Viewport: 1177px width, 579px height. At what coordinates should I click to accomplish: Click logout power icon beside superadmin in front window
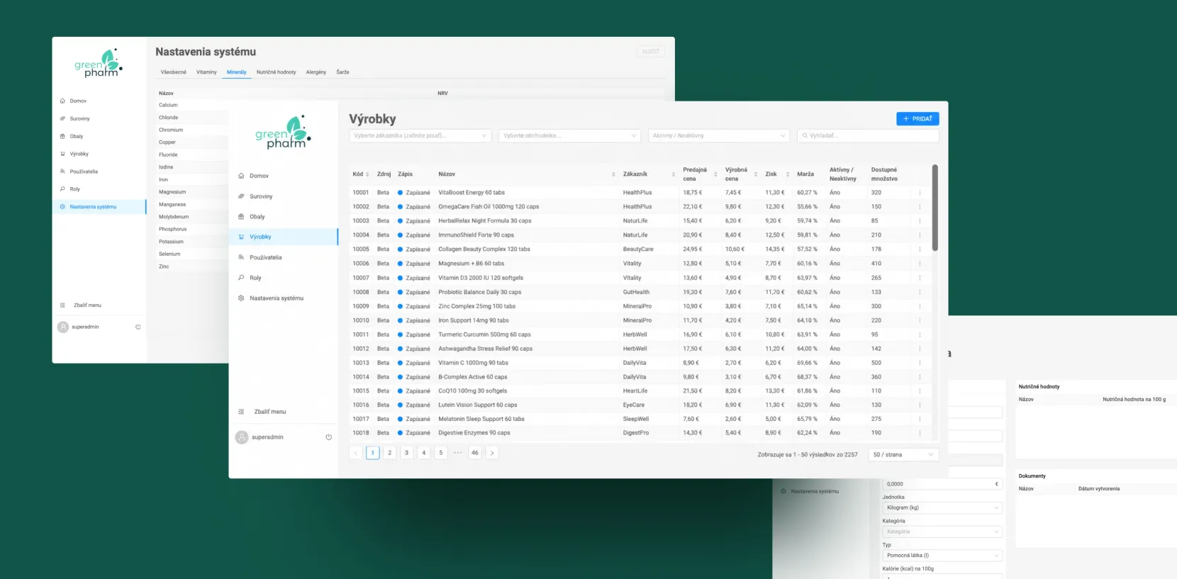328,437
